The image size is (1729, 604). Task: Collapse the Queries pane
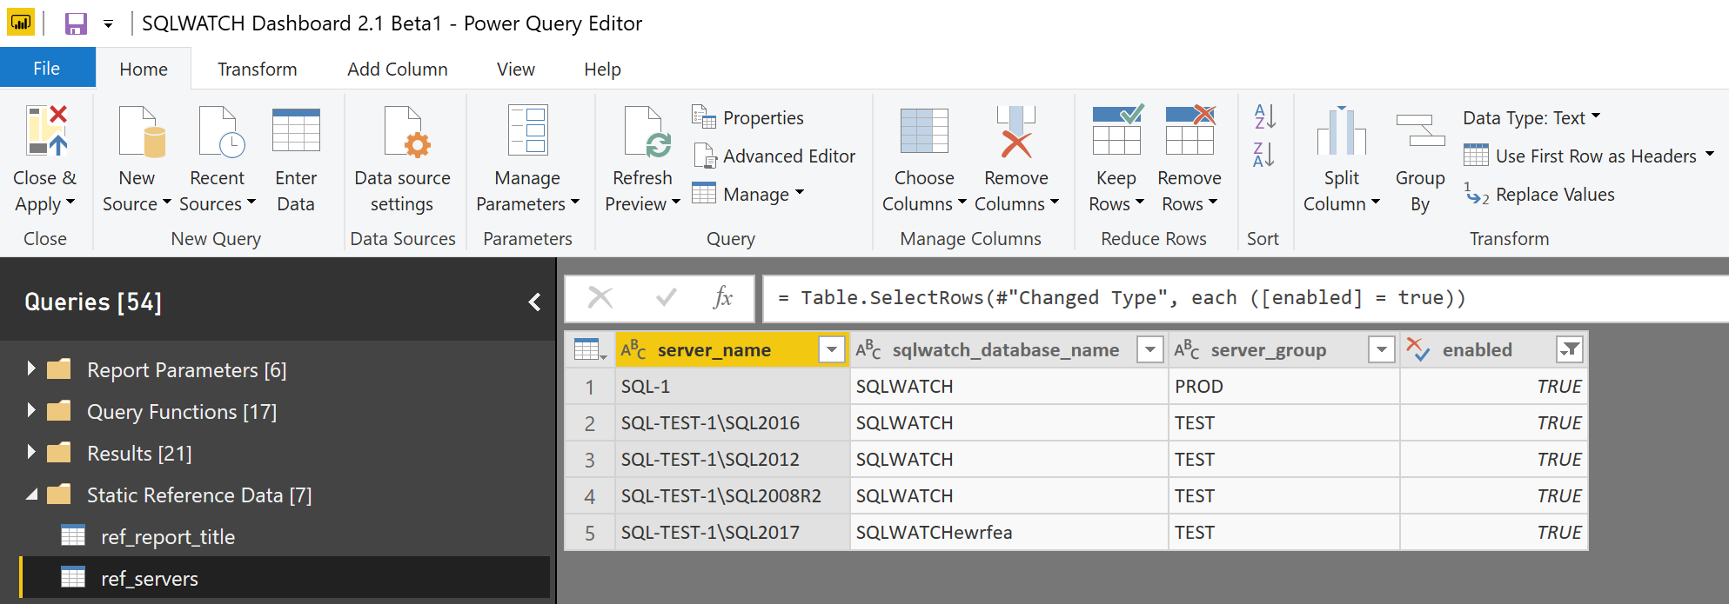click(x=534, y=302)
